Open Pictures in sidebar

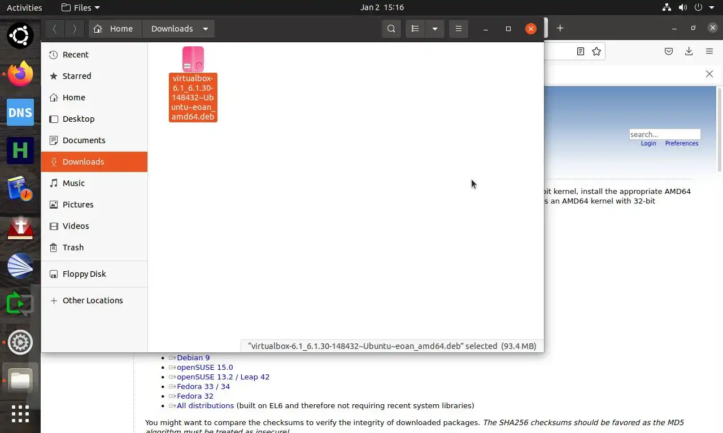tap(94, 205)
